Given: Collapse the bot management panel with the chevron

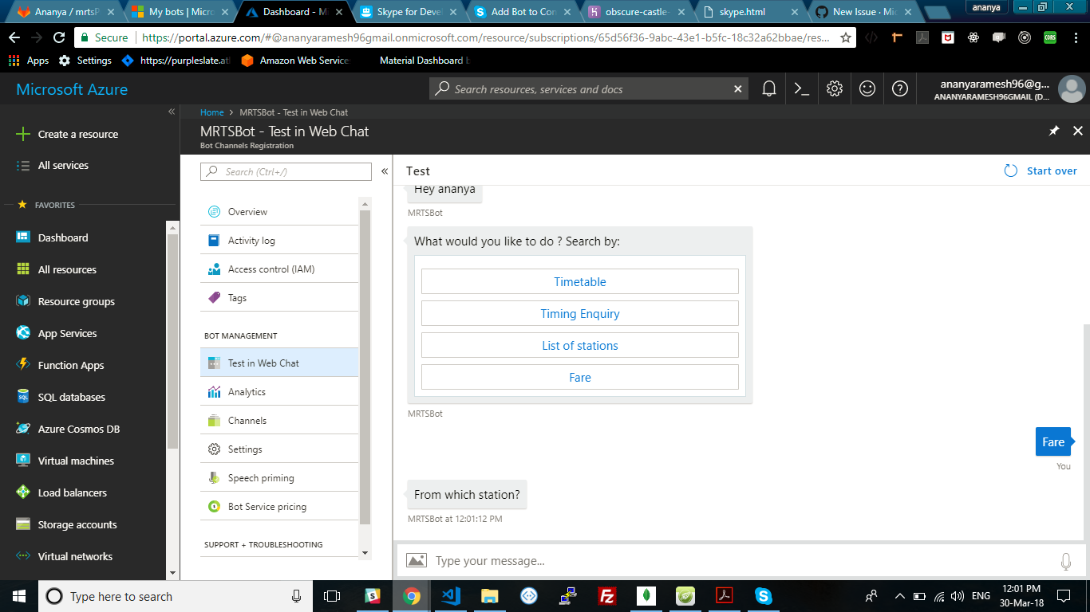Looking at the screenshot, I should (x=384, y=170).
